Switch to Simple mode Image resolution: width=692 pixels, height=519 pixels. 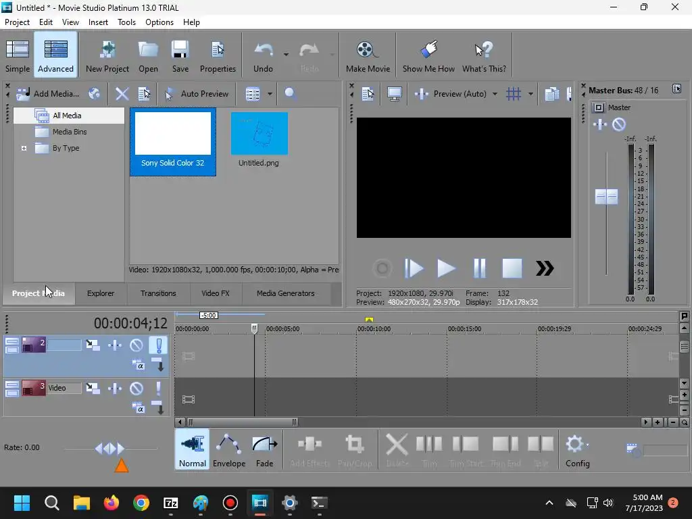coord(17,56)
